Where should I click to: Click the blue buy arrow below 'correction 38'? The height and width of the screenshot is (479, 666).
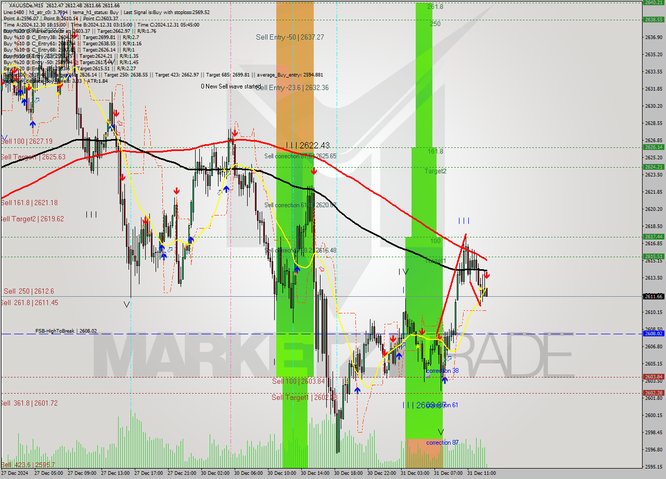(x=445, y=381)
